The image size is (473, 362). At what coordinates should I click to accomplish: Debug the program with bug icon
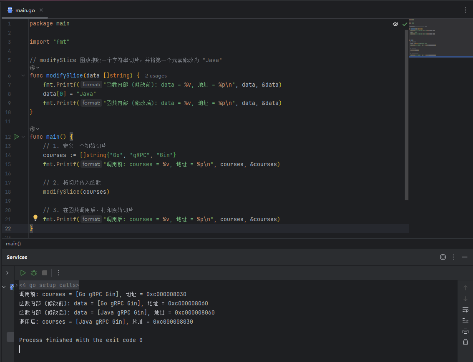click(x=34, y=273)
